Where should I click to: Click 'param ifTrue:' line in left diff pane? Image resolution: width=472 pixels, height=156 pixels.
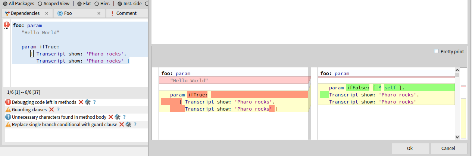[x=189, y=95]
